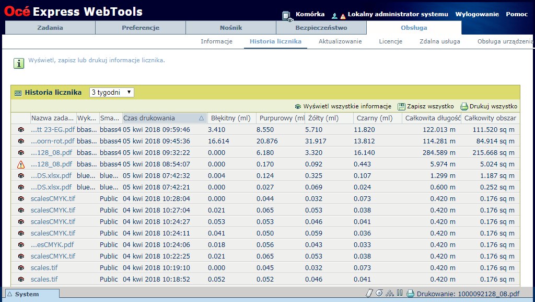
Task: Click the floppy disk icon for Zapisz wszystko
Action: pos(401,107)
